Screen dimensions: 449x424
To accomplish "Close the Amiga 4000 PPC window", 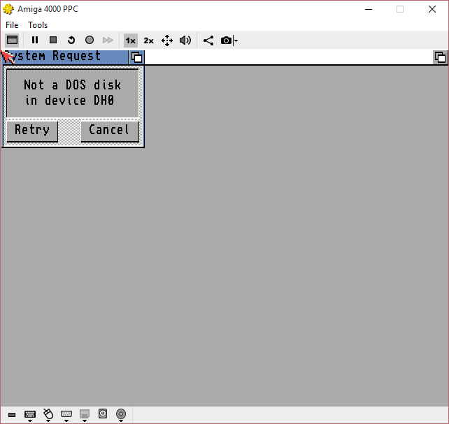I will (x=432, y=9).
